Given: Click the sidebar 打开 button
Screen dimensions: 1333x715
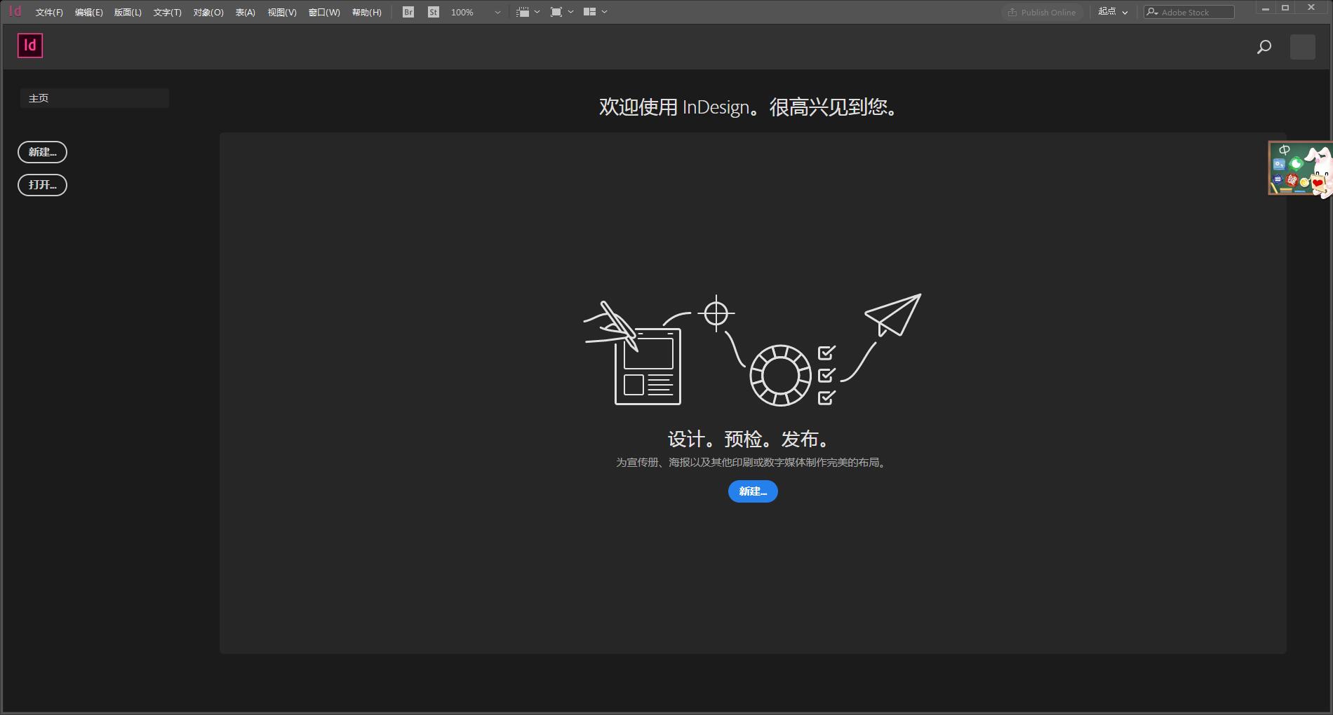Looking at the screenshot, I should coord(42,184).
